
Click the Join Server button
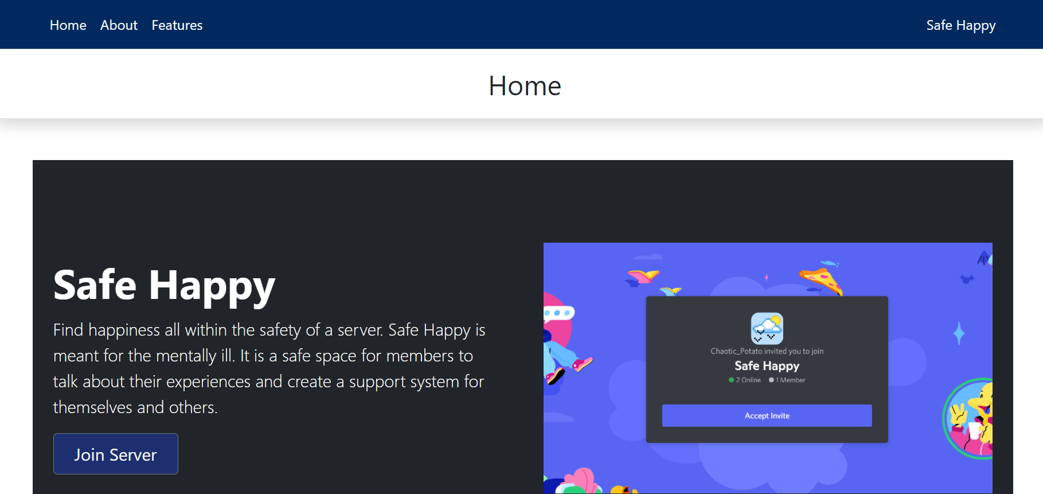(x=116, y=454)
